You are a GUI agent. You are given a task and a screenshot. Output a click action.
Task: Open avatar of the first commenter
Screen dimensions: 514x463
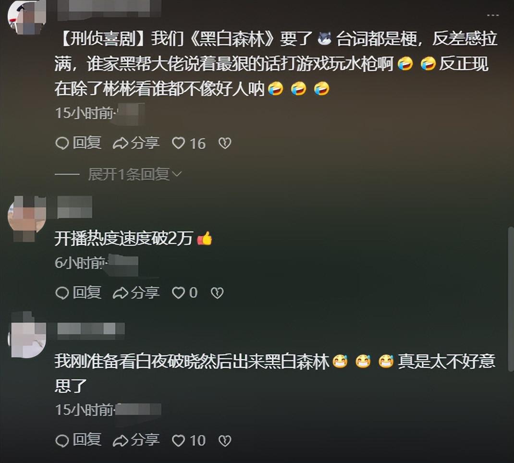click(x=27, y=16)
